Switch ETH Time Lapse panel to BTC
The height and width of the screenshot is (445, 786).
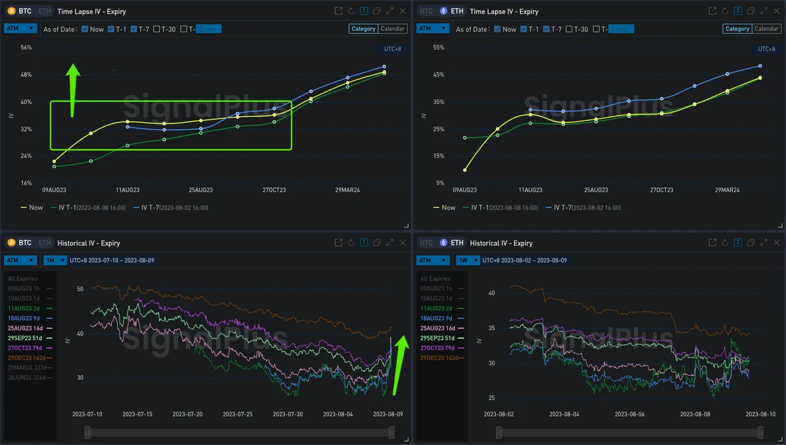pyautogui.click(x=426, y=11)
